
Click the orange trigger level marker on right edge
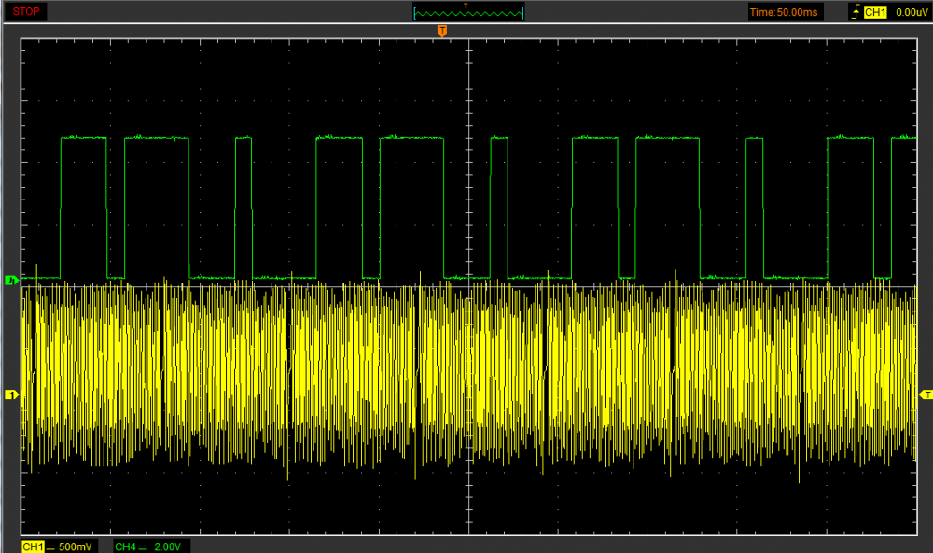[x=926, y=395]
